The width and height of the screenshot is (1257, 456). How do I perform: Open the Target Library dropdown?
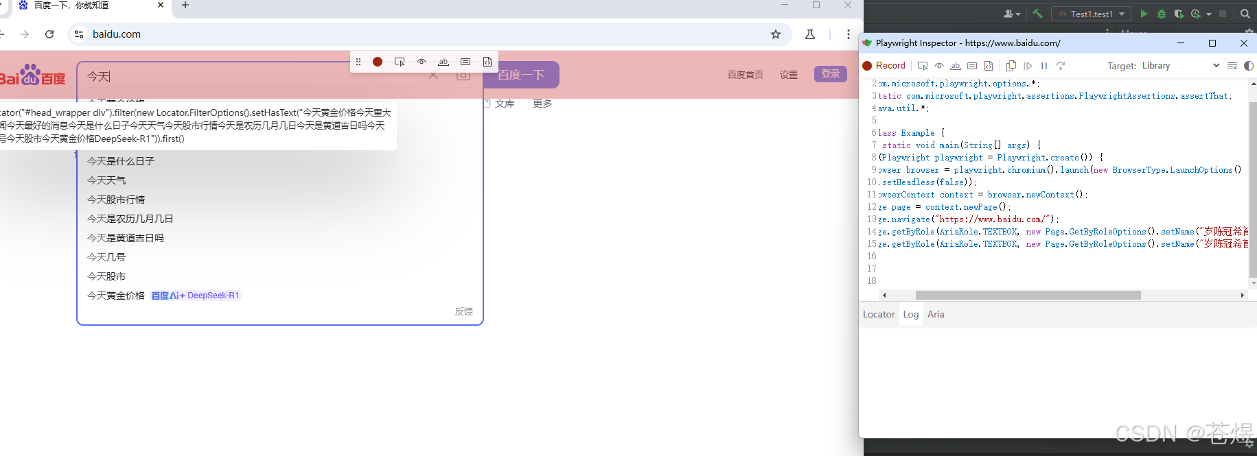[1181, 66]
